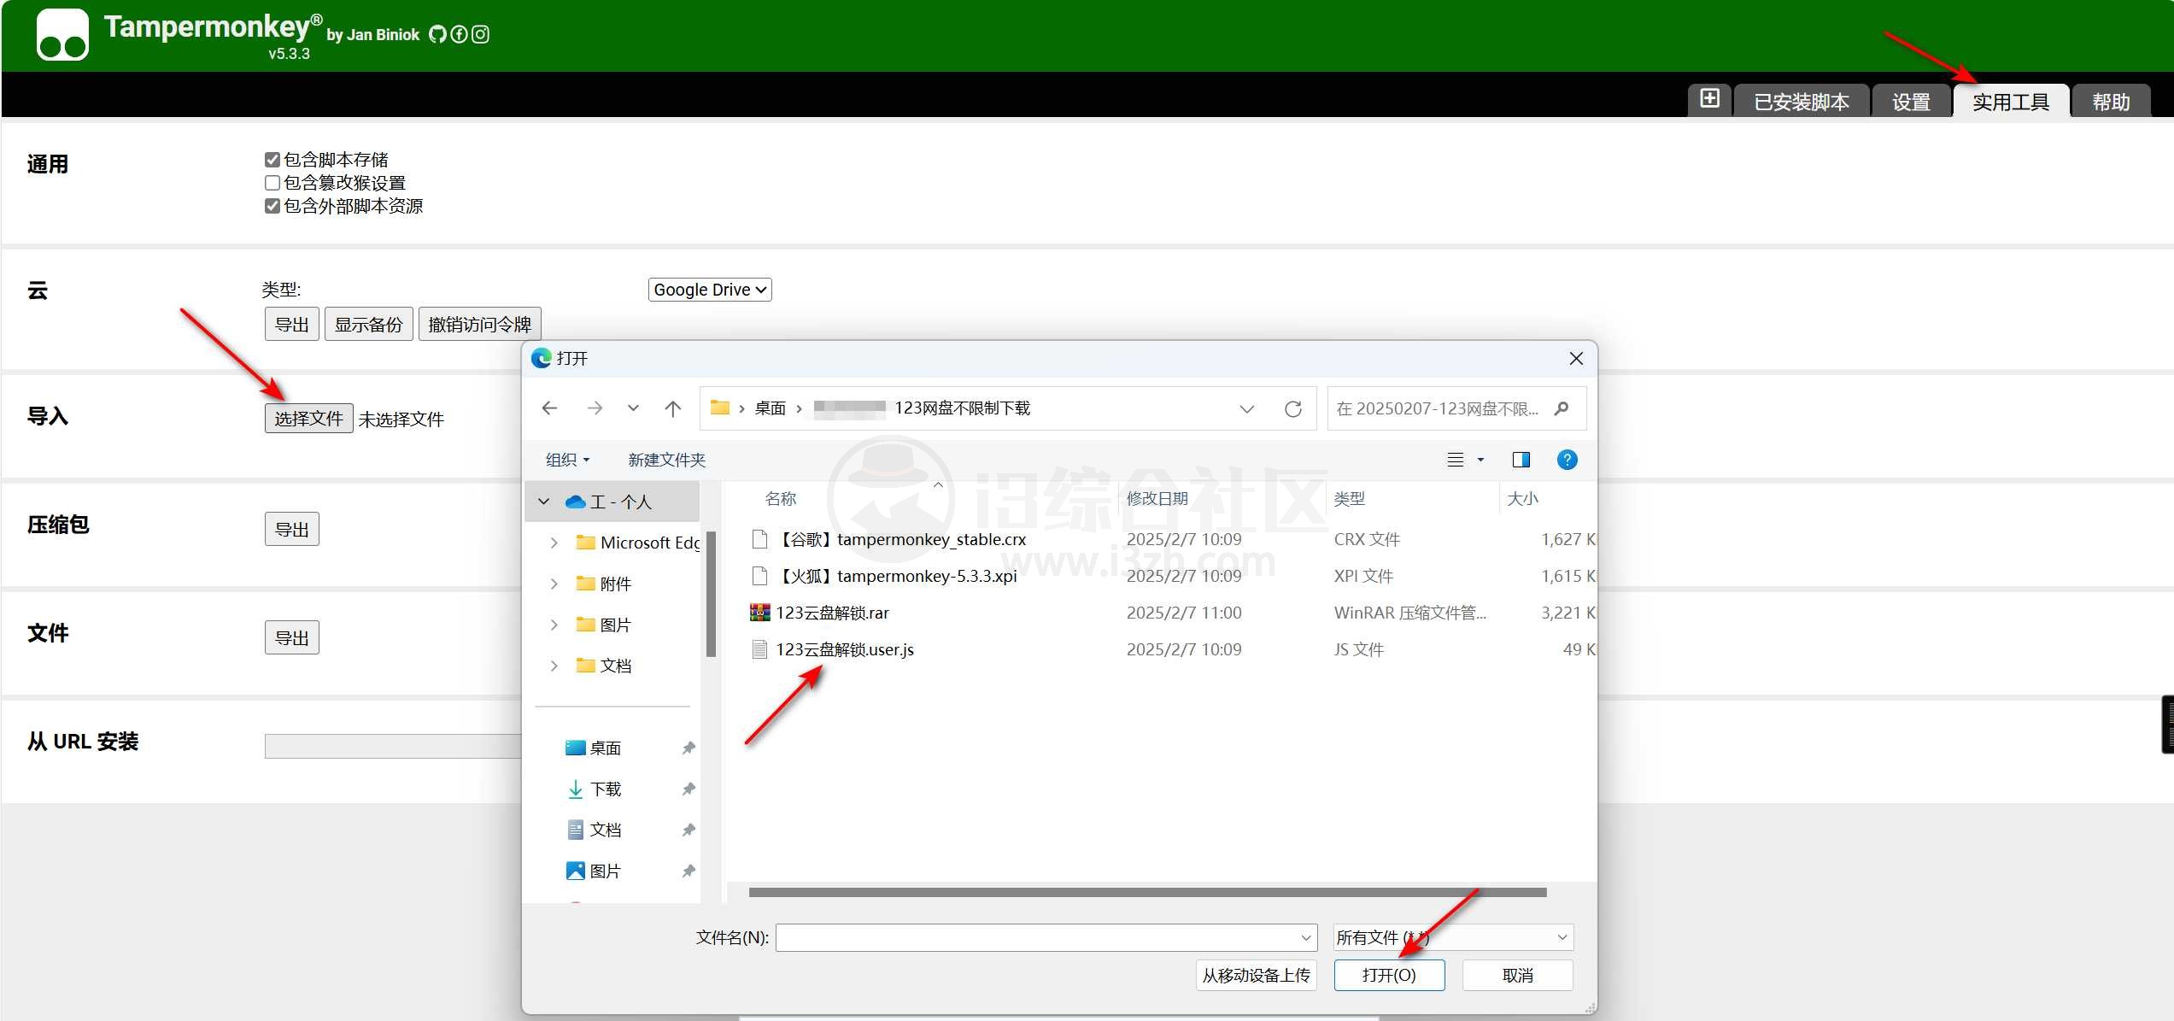The width and height of the screenshot is (2174, 1021).
Task: Open the Tampermonkey Instagram icon link
Action: pos(481,34)
